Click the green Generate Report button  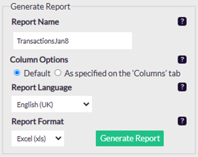130,138
